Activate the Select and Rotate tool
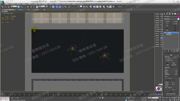 (x=34, y=7)
